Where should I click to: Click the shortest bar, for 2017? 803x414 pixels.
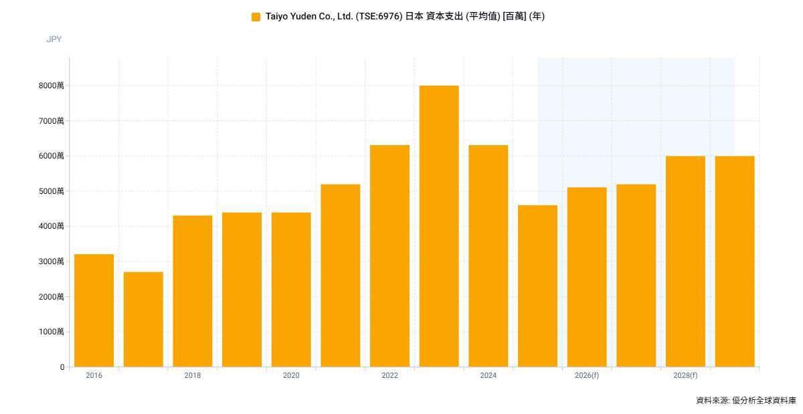(143, 319)
